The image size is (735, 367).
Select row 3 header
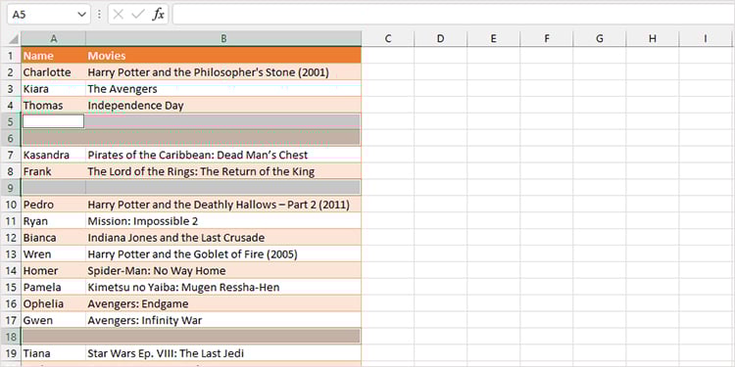coord(11,88)
